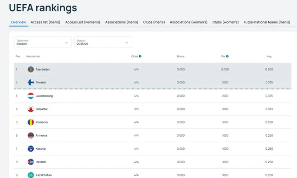Click the Romania association name
The image size is (297, 178).
point(41,122)
